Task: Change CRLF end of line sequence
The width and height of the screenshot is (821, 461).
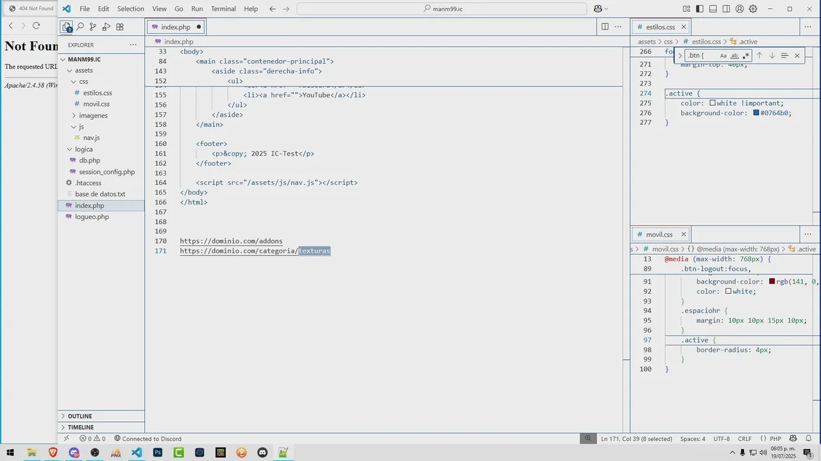Action: (x=745, y=439)
